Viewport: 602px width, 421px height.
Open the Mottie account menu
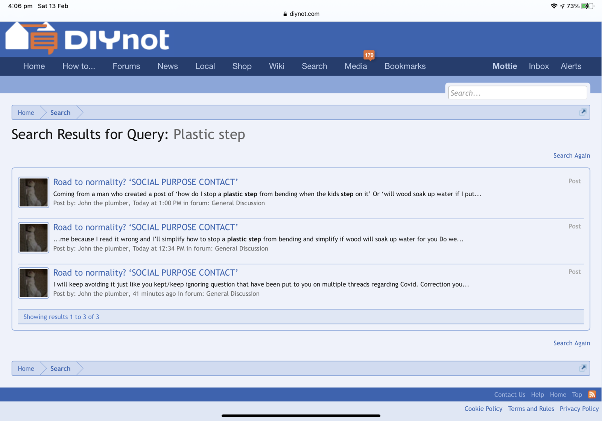click(x=505, y=66)
